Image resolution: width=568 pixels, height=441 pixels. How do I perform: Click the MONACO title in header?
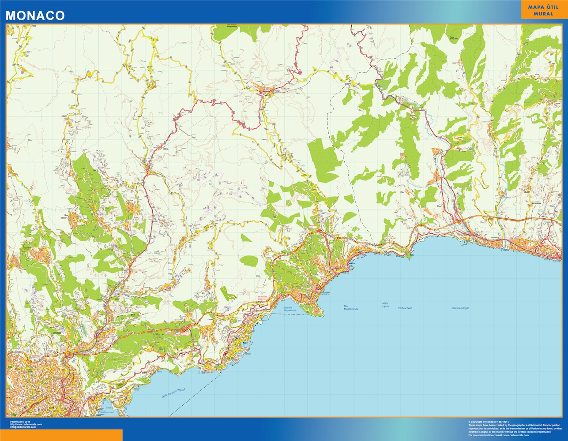tap(35, 15)
